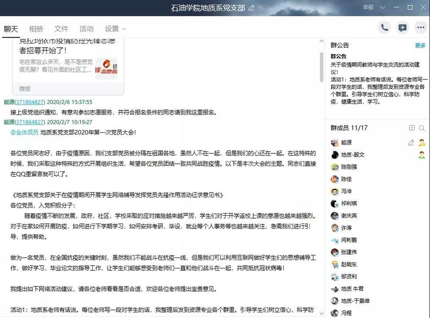Open the 设置 dropdown arrow
Viewport: 430px width, 318px height.
pos(124,29)
